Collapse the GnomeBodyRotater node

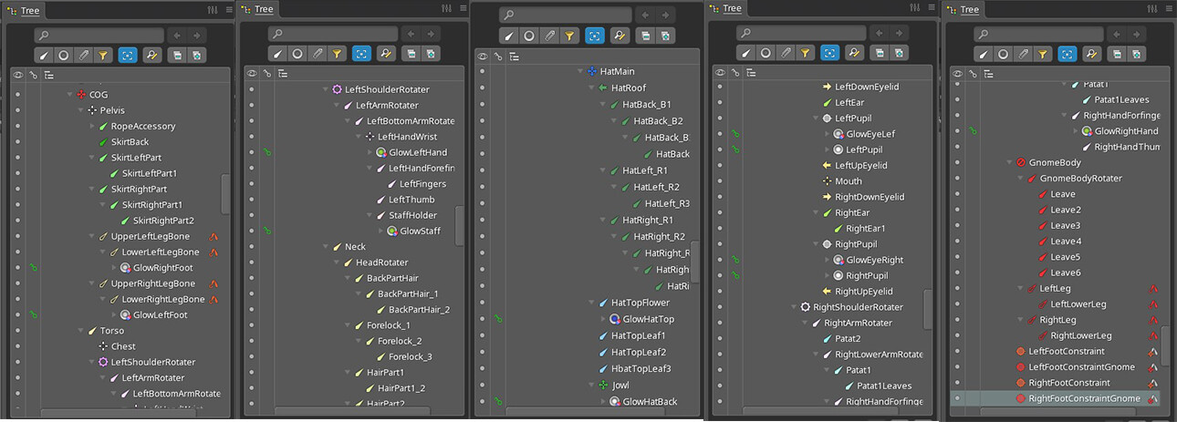(x=1021, y=179)
